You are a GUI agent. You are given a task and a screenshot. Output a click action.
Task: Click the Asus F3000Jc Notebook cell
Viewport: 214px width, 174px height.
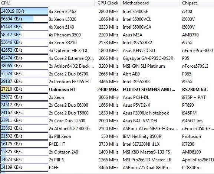pyautogui.click(x=146, y=113)
